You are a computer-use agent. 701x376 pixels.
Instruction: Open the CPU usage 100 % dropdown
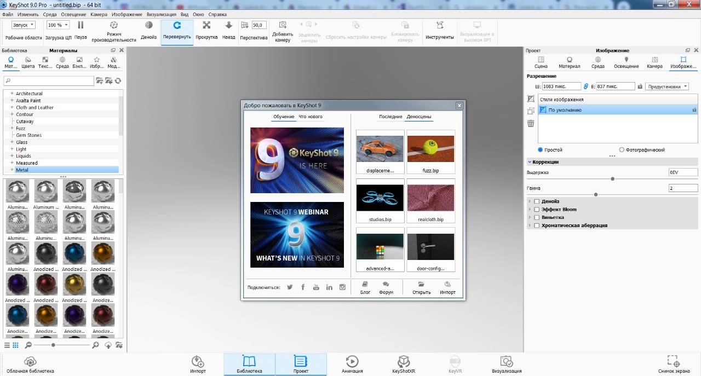click(x=58, y=25)
